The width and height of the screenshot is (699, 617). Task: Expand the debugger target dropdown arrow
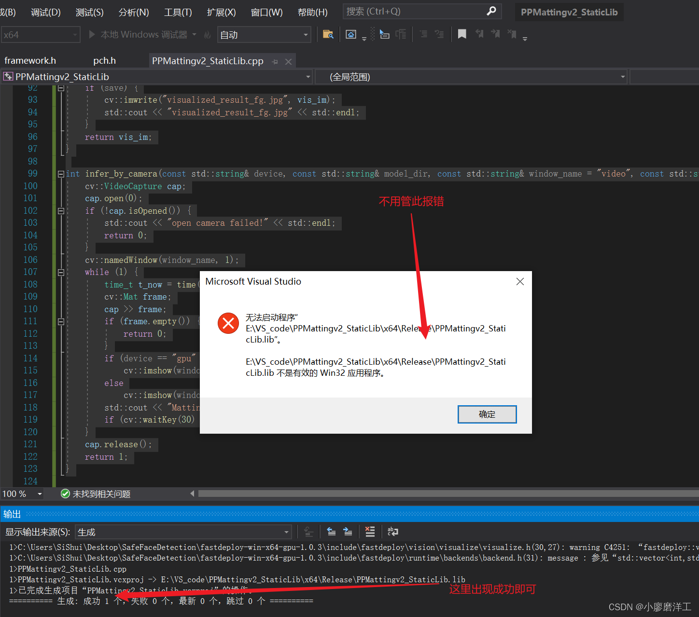point(194,34)
